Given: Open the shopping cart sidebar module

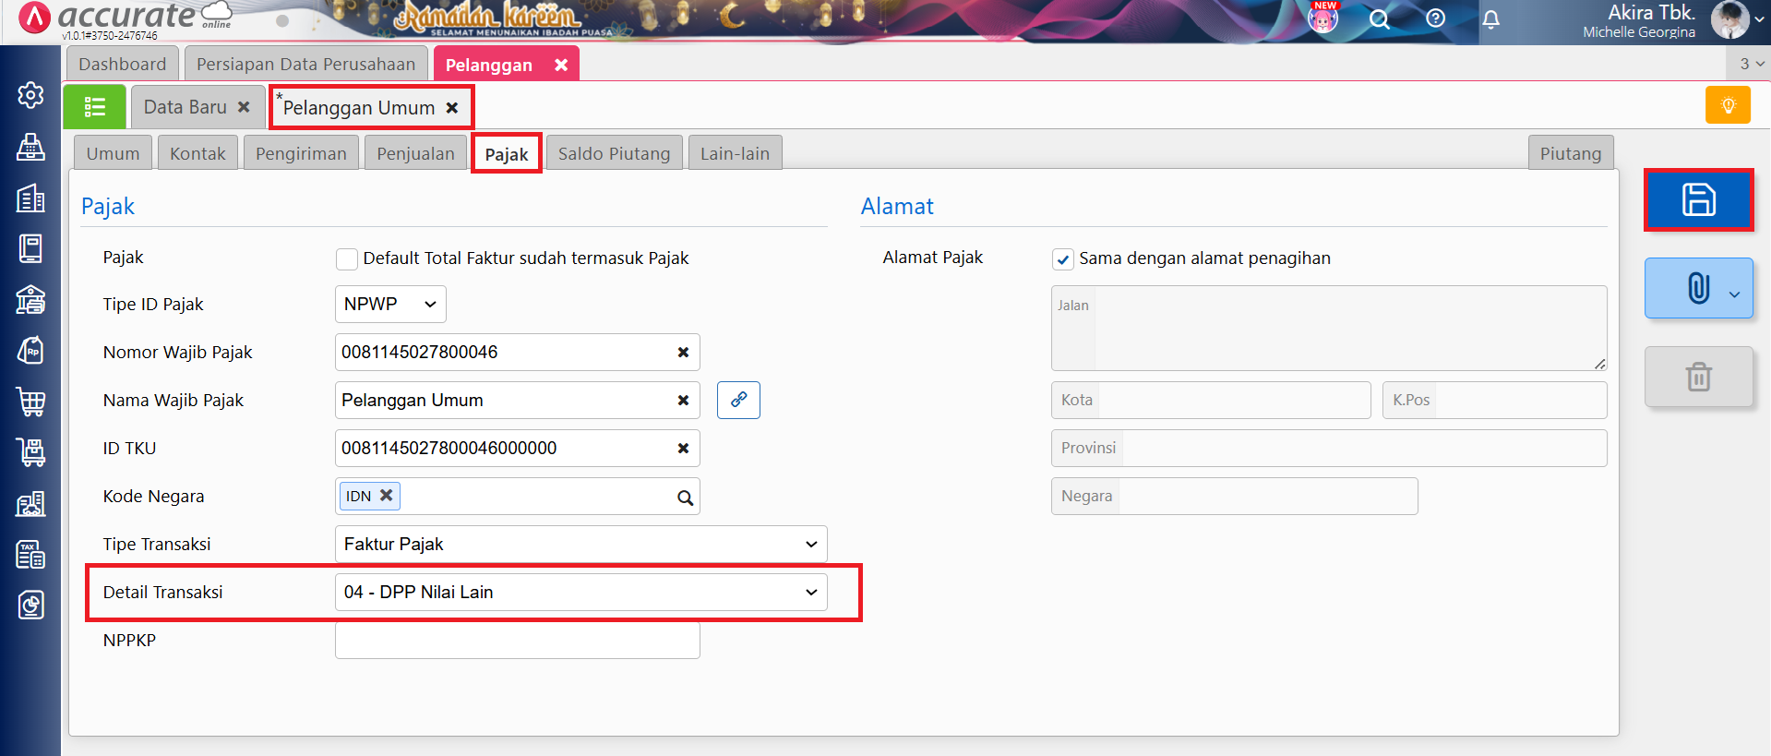Looking at the screenshot, I should pos(30,402).
